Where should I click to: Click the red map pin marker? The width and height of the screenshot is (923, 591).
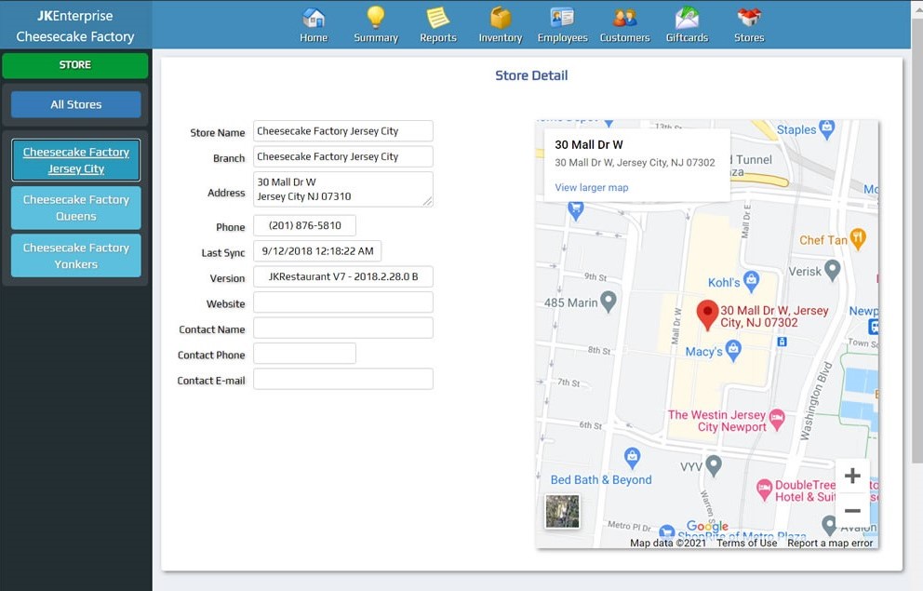[707, 315]
